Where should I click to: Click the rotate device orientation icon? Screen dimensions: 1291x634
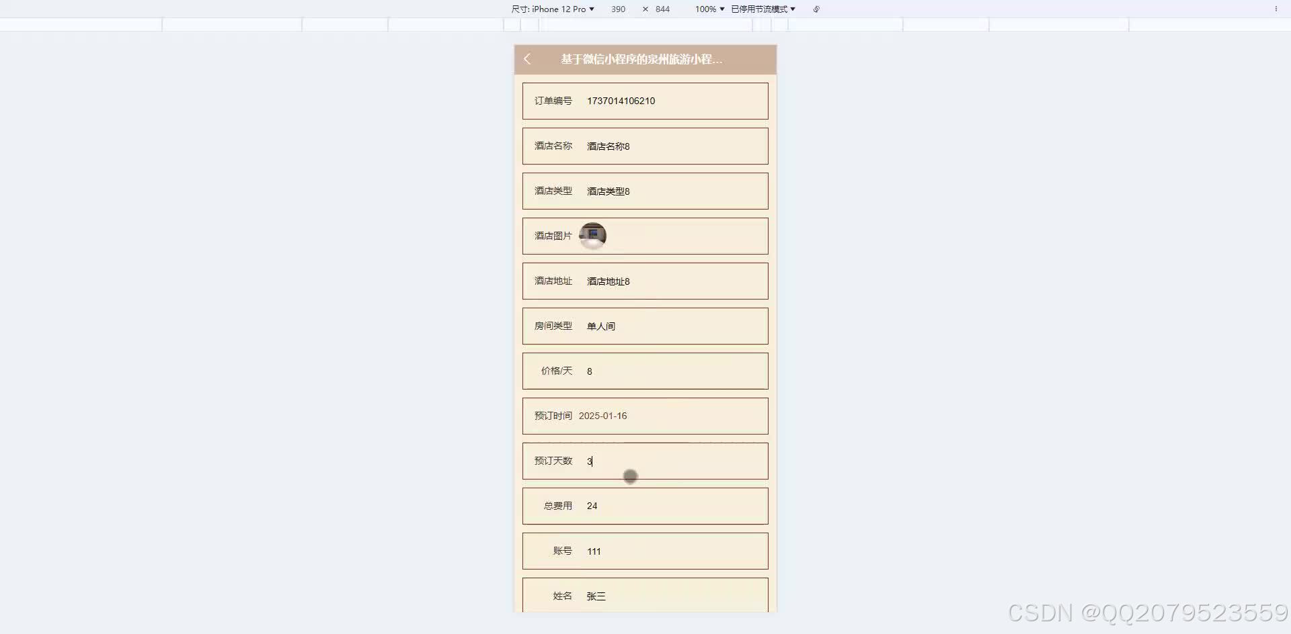point(816,9)
